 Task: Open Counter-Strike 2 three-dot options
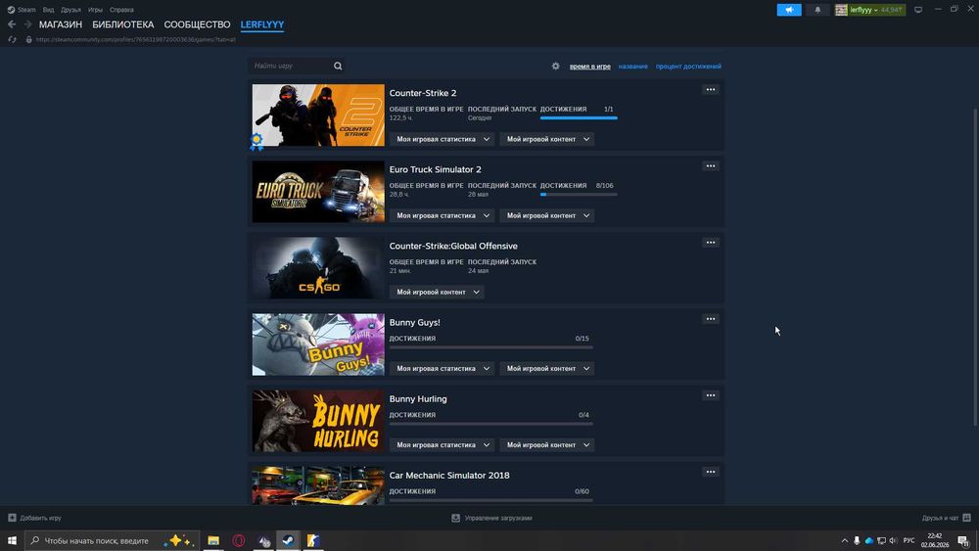tap(711, 89)
